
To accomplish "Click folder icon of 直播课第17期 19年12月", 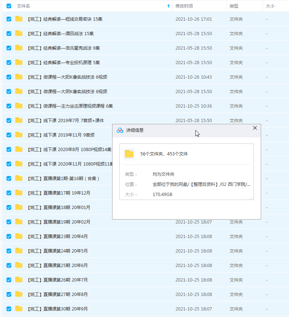I will (x=19, y=193).
